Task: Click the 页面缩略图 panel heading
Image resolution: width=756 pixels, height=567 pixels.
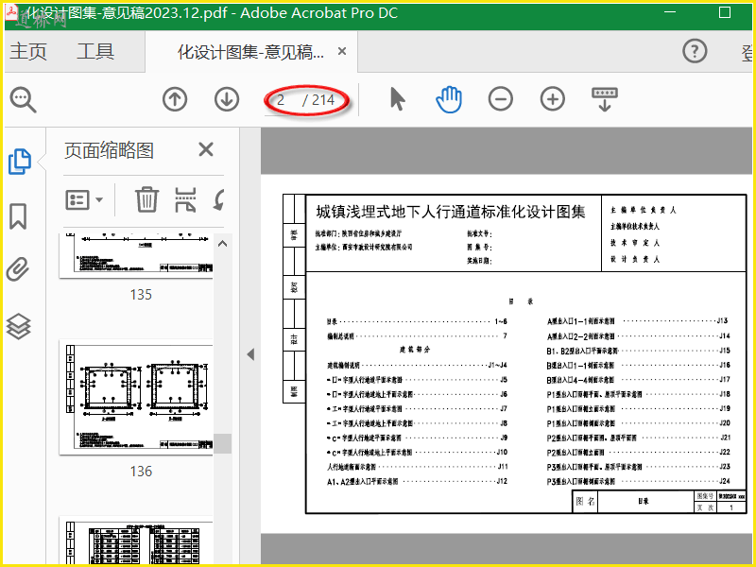Action: coord(109,150)
